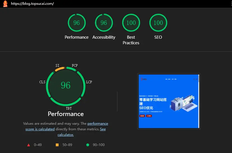Open the 'See calculator.' link
This screenshot has width=232, height=153.
(x=82, y=132)
